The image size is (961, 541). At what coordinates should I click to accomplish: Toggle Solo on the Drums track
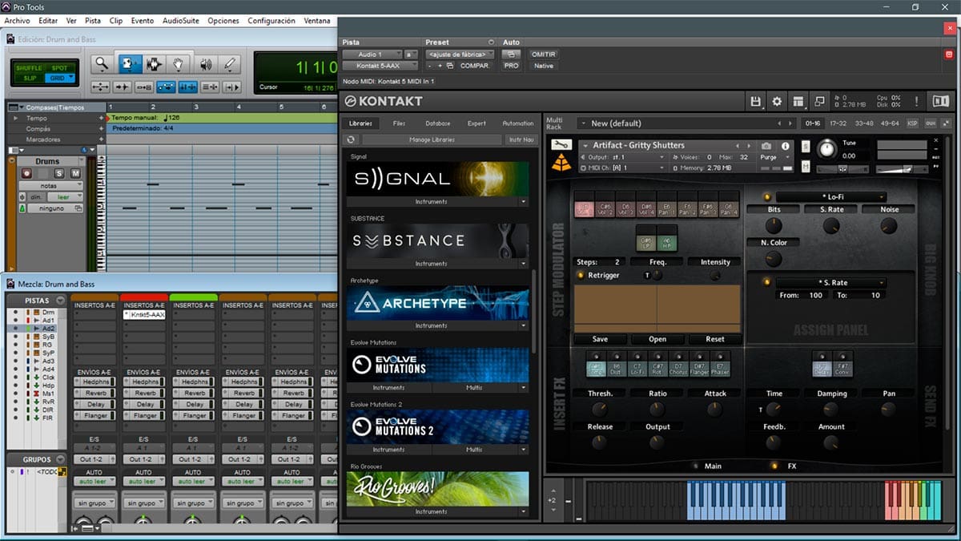(x=59, y=173)
